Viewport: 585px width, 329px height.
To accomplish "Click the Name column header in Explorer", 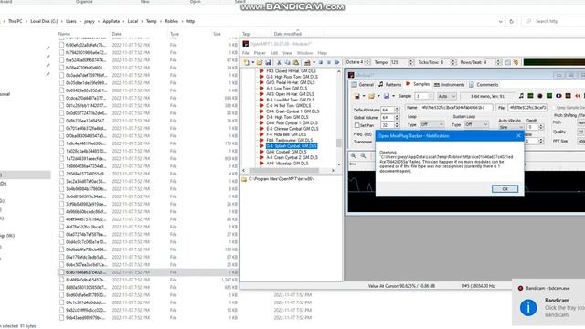I will click(64, 34).
